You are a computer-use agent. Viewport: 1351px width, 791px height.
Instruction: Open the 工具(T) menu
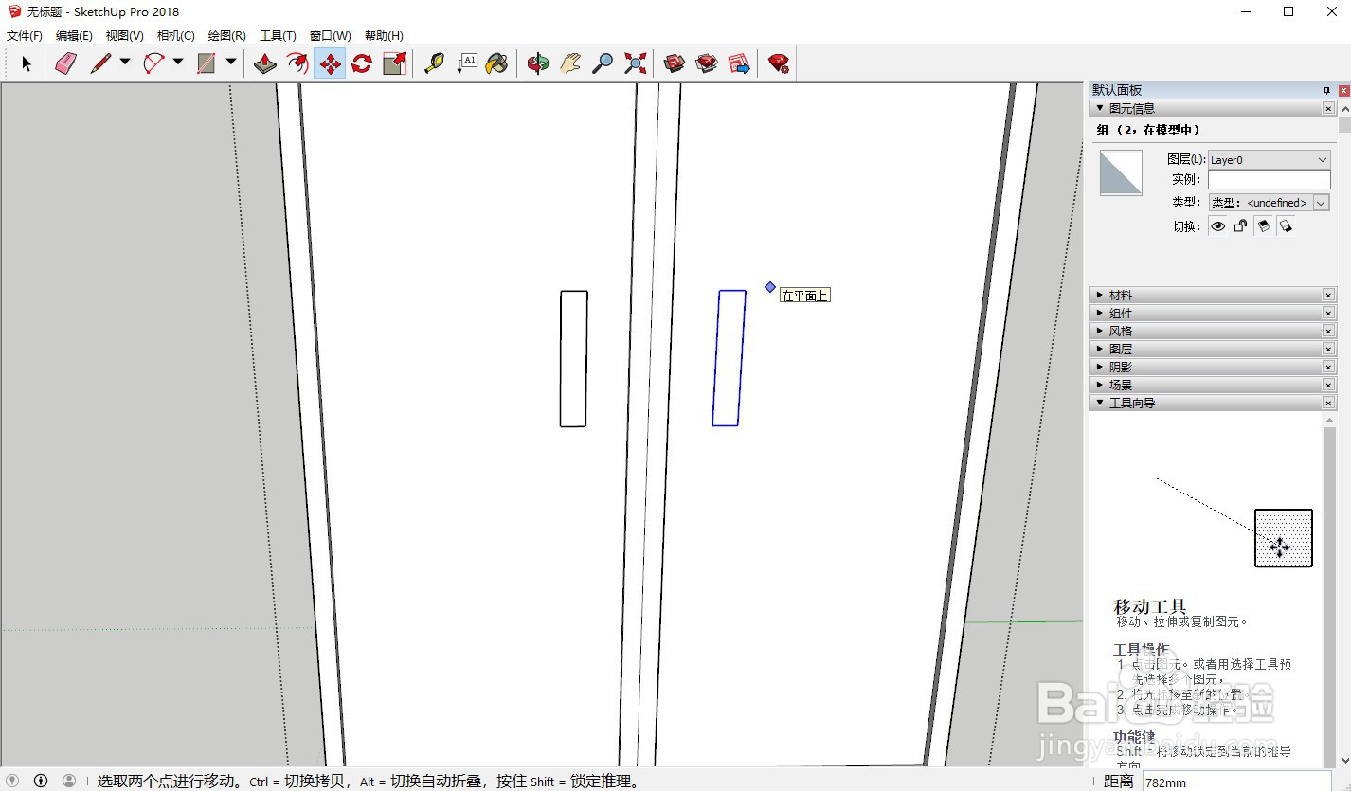point(278,36)
